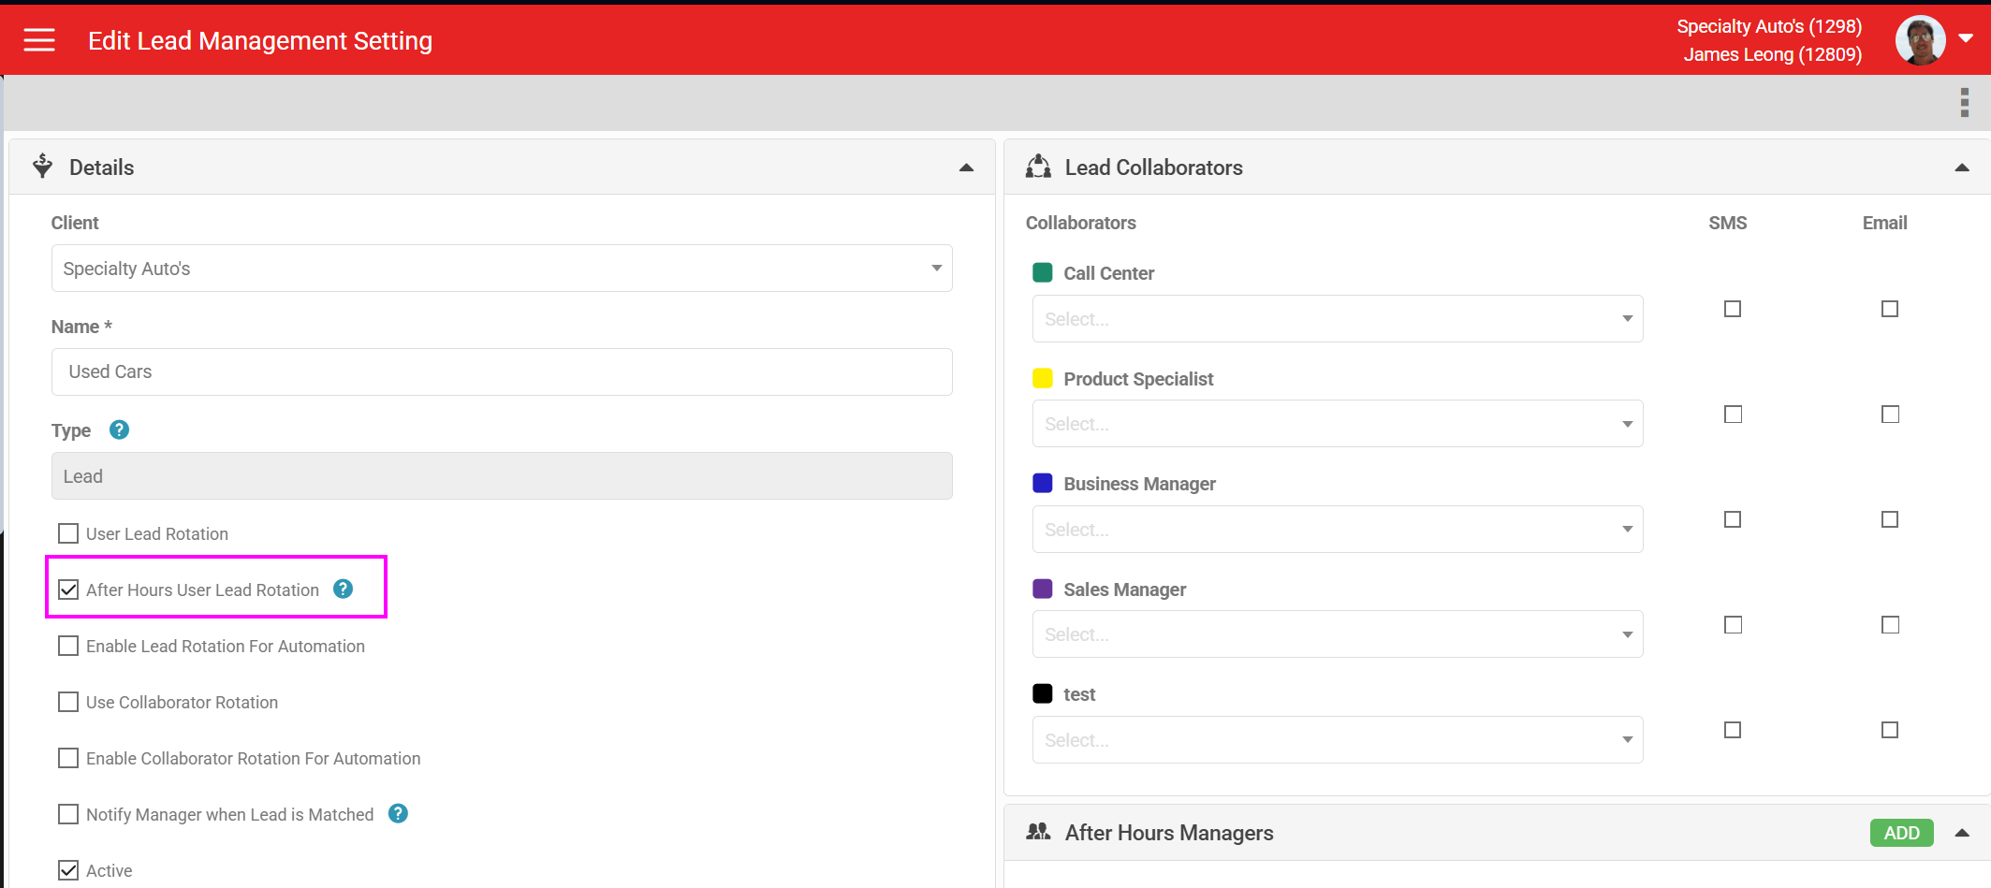The height and width of the screenshot is (888, 1991).
Task: Open the Sales Manager select dropdown
Action: click(1337, 634)
